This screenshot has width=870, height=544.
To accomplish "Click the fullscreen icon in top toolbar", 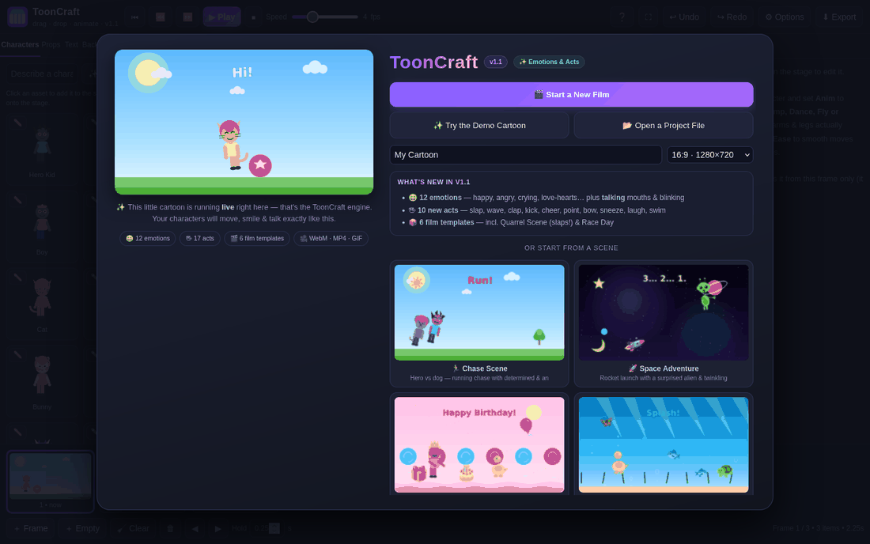I will point(648,17).
